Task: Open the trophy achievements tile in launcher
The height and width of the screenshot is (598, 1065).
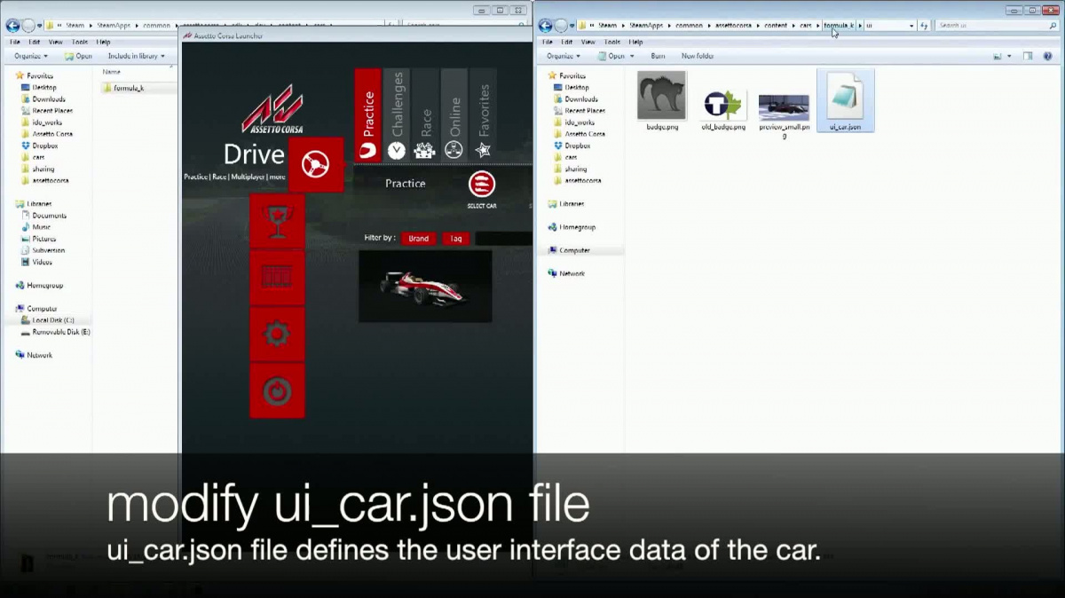Action: click(277, 221)
